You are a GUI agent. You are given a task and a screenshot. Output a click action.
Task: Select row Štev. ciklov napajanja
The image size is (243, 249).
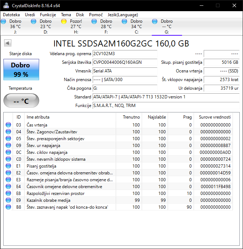pos(118,152)
